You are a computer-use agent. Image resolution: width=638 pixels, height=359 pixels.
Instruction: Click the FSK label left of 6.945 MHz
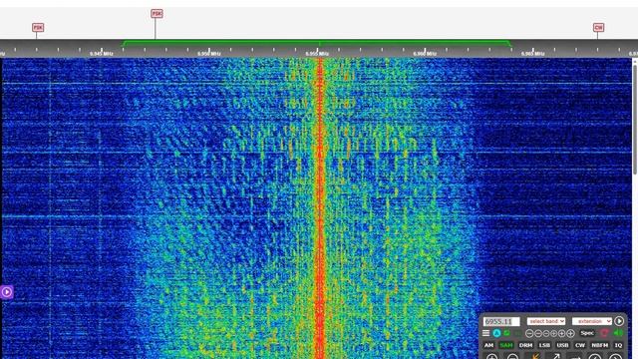[38, 27]
